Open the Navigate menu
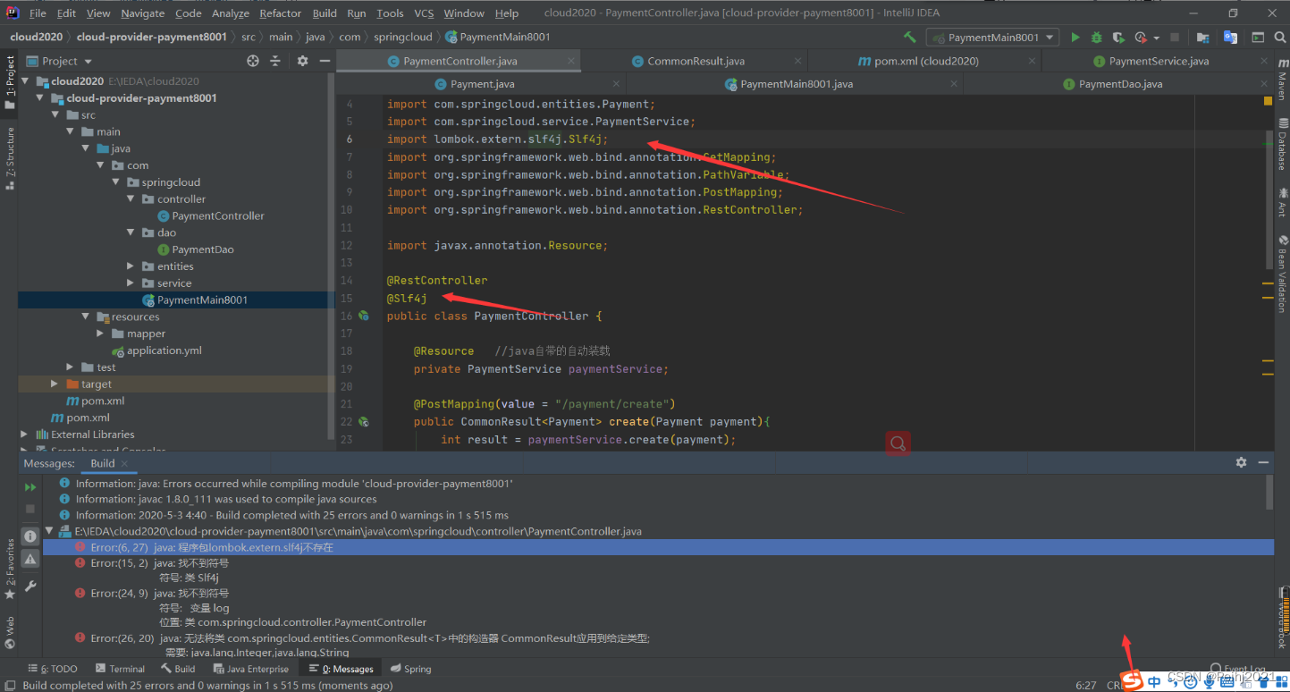The height and width of the screenshot is (692, 1290). (143, 13)
